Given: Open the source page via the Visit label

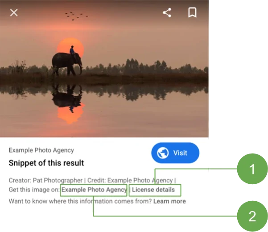Looking at the screenshot, I should click(180, 153).
